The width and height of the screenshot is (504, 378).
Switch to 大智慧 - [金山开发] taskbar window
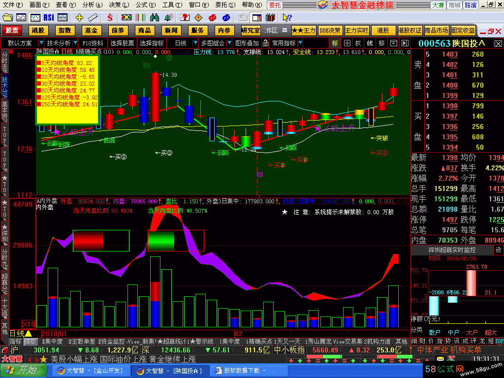[x=91, y=371]
